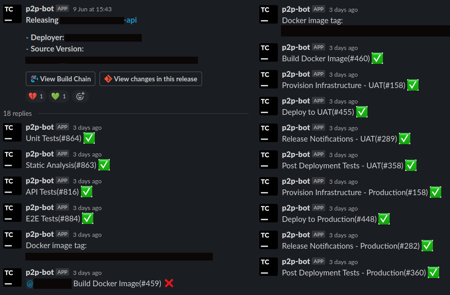Open p2p-bot name on Static Analysis message

click(x=40, y=154)
